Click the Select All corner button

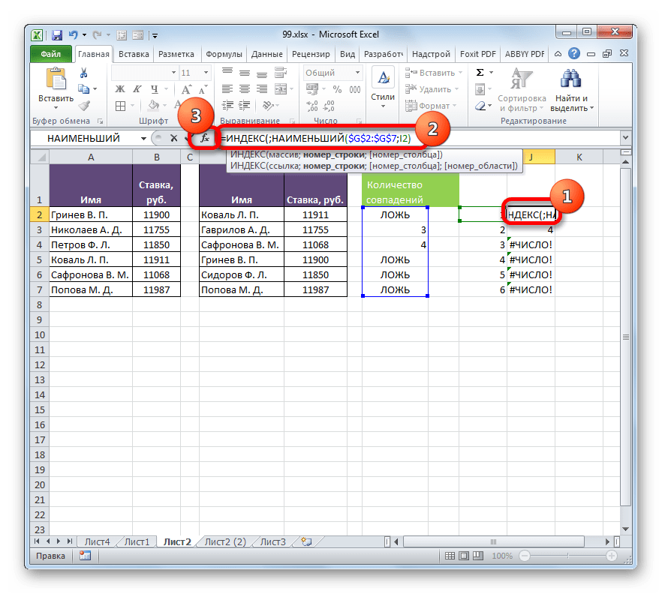coord(40,157)
